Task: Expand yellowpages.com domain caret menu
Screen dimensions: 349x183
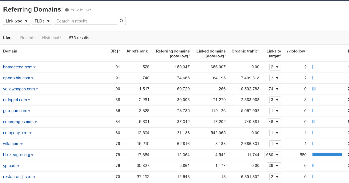Action: click(37, 89)
